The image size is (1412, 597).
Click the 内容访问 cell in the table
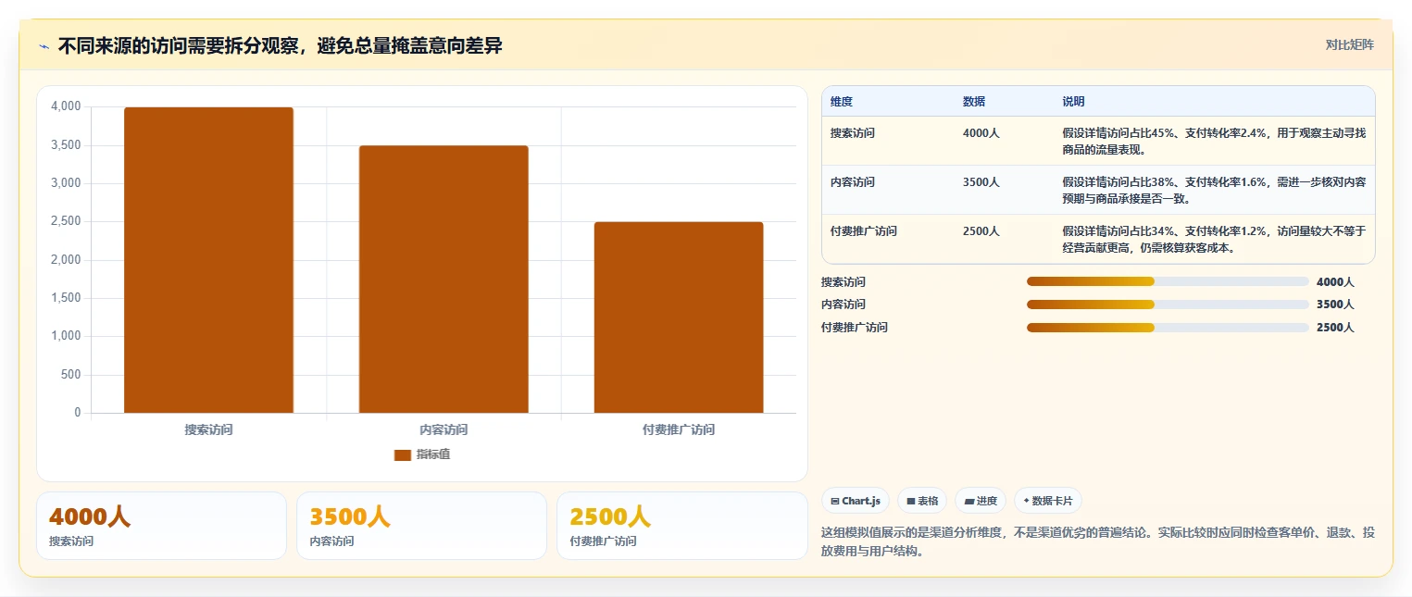(x=887, y=190)
